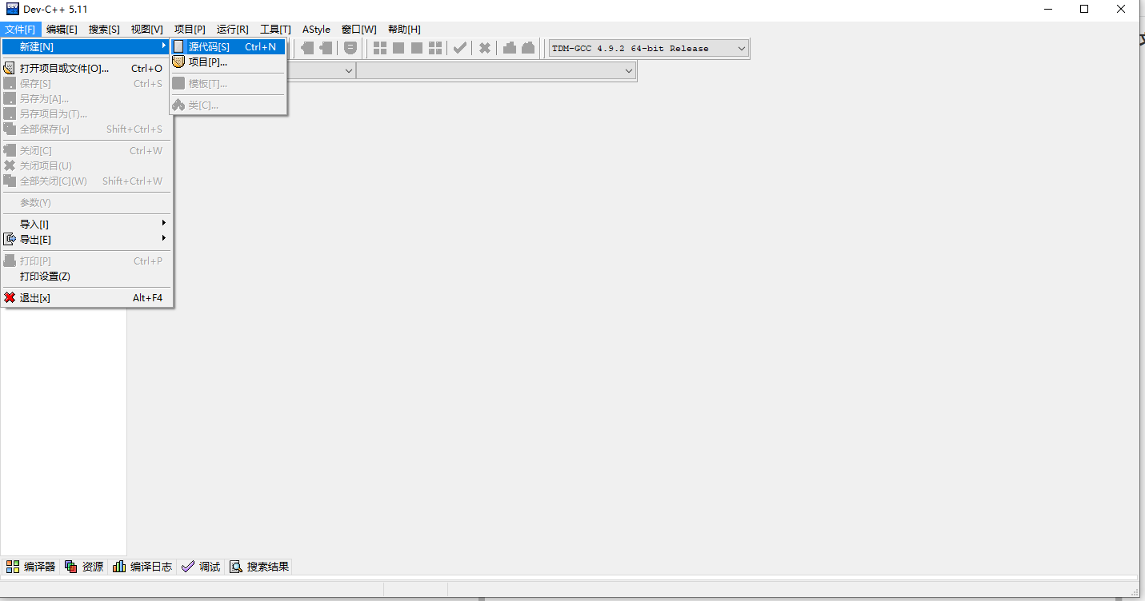
Task: Click the highlighted 新建[N] menu entry
Action: coord(86,47)
